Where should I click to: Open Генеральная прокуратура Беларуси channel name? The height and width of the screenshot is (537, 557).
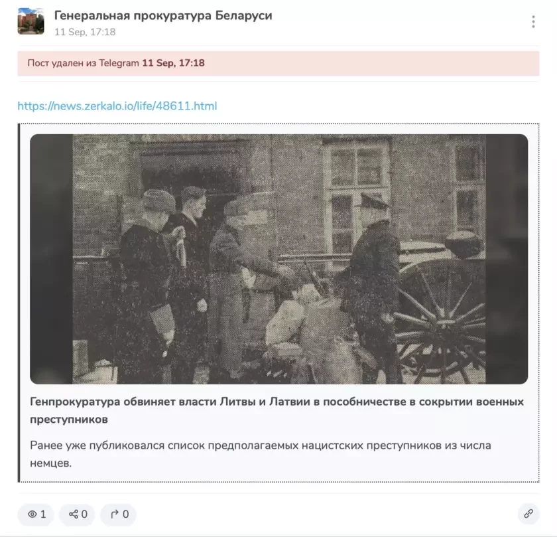(x=163, y=16)
